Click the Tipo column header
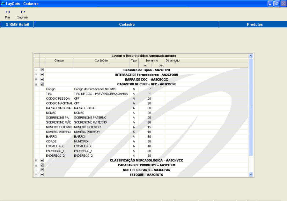The image size is (287, 201). point(134,61)
